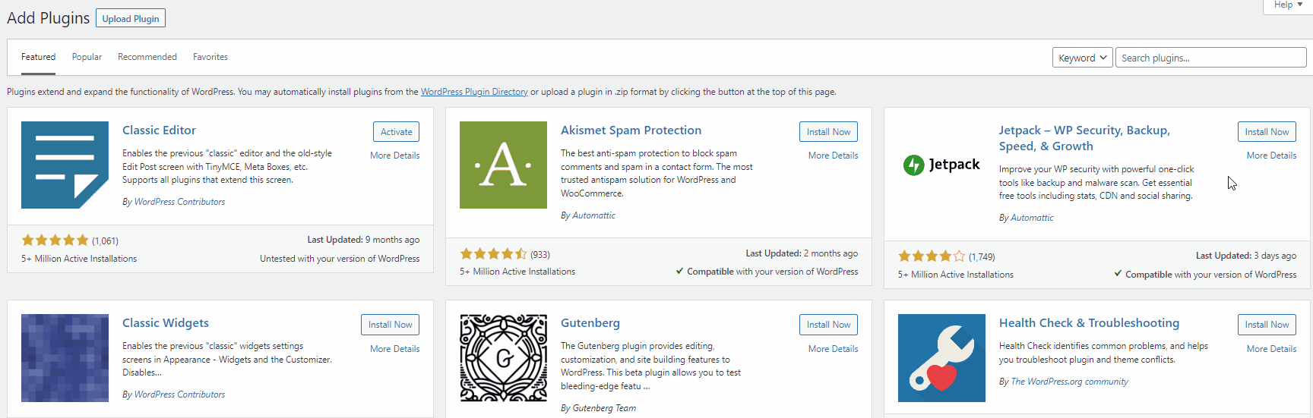1313x418 pixels.
Task: Click the Upload Plugin button
Action: coord(131,18)
